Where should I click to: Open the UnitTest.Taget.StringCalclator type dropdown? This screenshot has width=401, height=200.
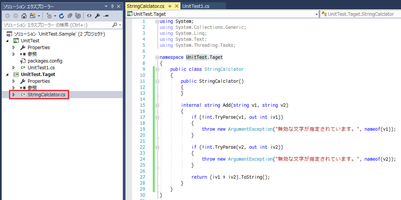point(360,14)
